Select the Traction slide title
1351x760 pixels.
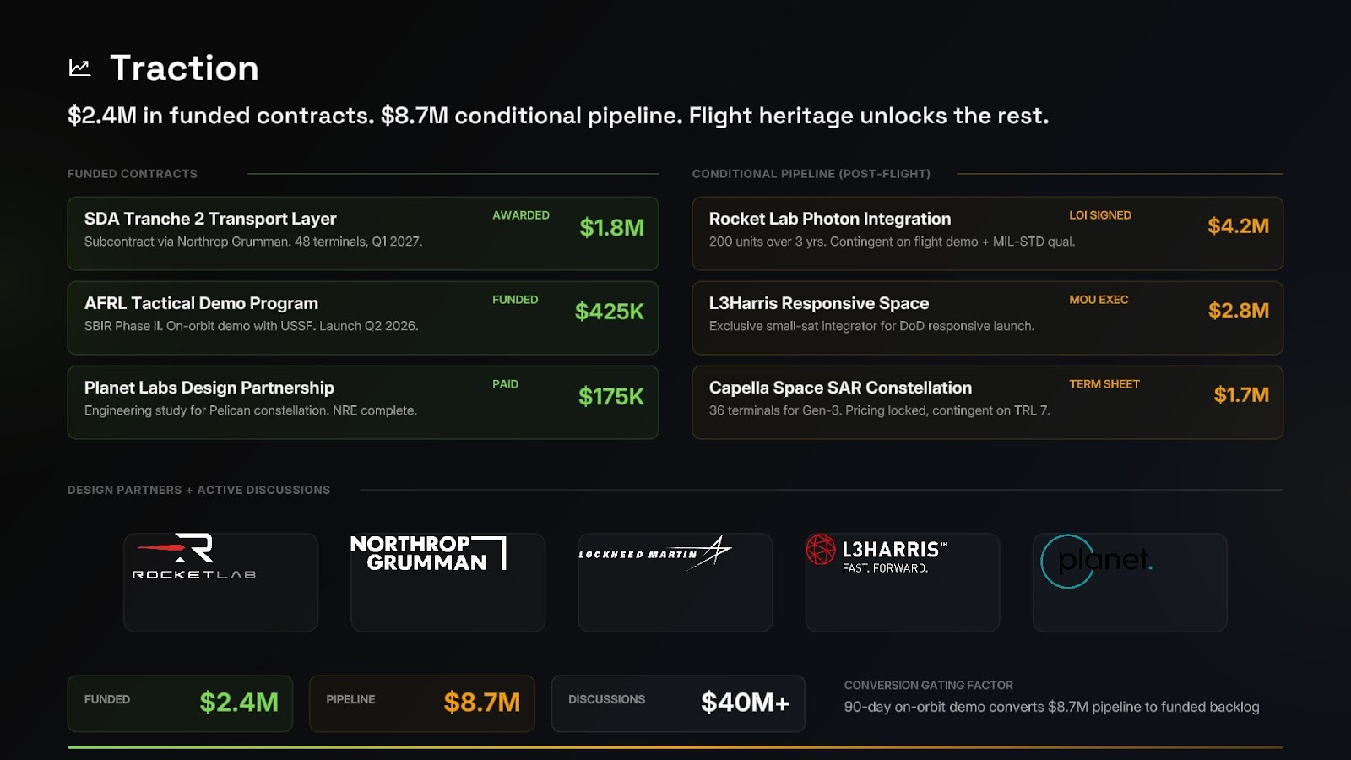coord(184,68)
